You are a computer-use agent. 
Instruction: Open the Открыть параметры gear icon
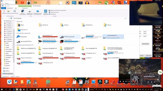point(46,12)
